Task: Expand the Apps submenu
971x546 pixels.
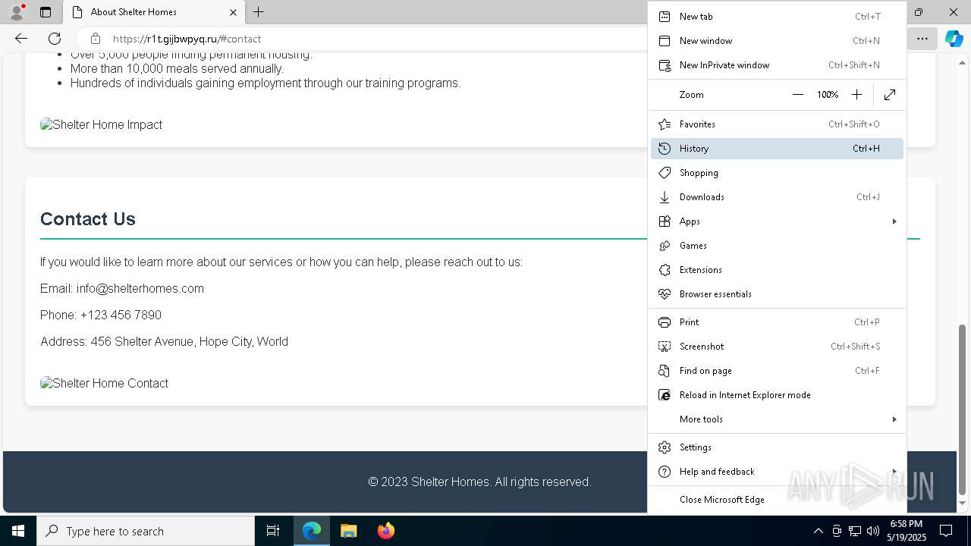Action: [x=777, y=221]
